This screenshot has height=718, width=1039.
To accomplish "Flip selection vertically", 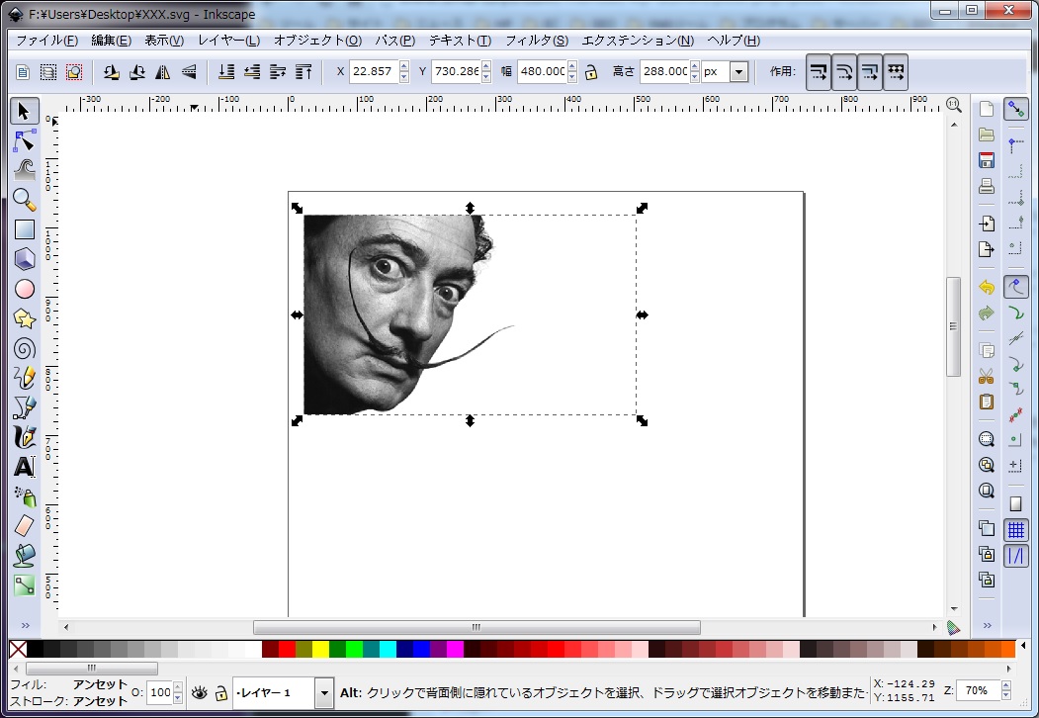I will 188,71.
